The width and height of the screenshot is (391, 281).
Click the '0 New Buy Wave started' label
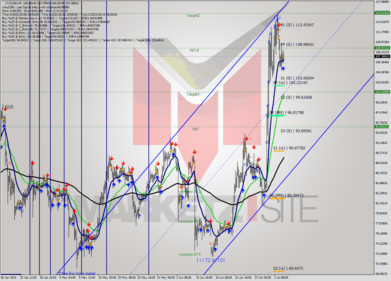tap(77, 273)
